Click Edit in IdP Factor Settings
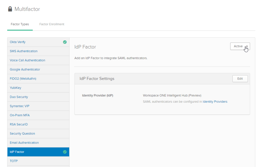 point(240,79)
